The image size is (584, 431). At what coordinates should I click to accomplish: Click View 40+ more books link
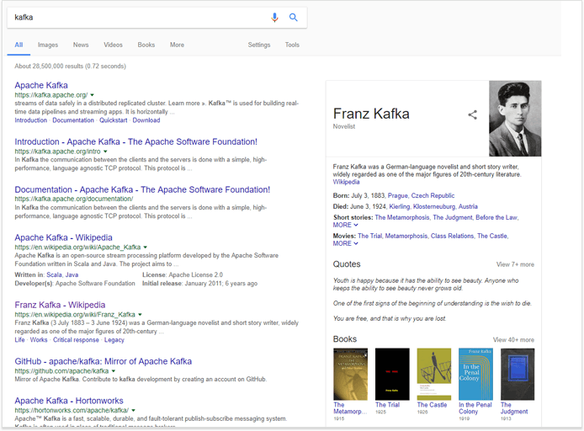pos(513,340)
